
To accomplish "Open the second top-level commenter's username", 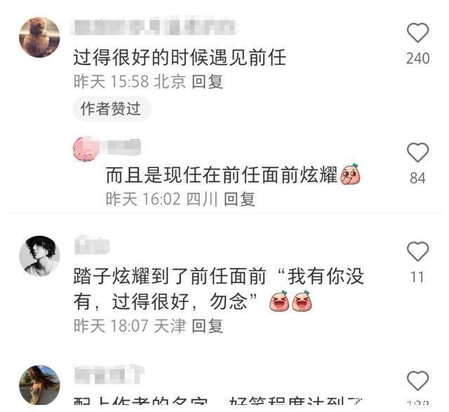I will tap(92, 246).
